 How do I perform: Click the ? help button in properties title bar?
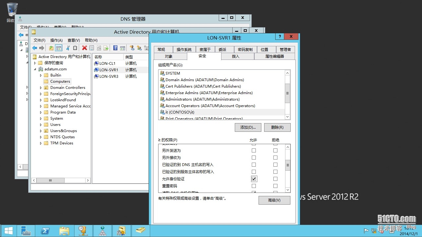(x=280, y=37)
